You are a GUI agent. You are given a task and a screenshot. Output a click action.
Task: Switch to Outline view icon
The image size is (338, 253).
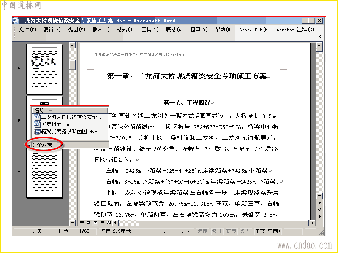[102, 223]
